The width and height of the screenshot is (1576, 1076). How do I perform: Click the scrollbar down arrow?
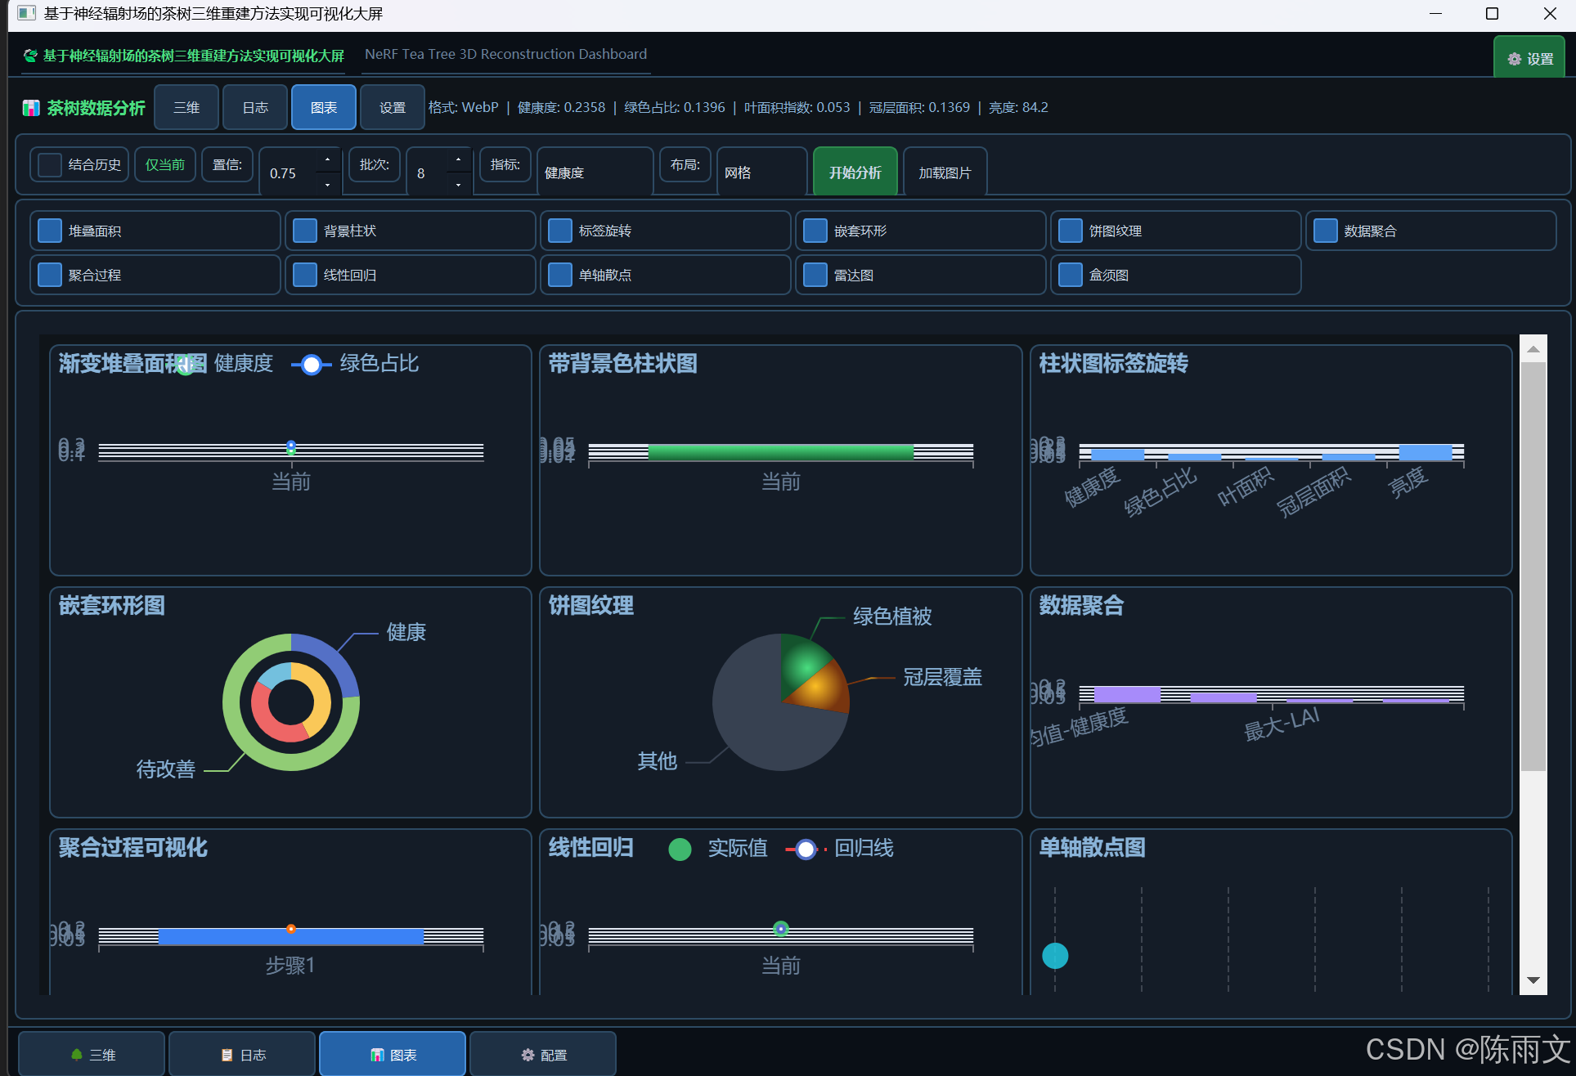[x=1533, y=980]
